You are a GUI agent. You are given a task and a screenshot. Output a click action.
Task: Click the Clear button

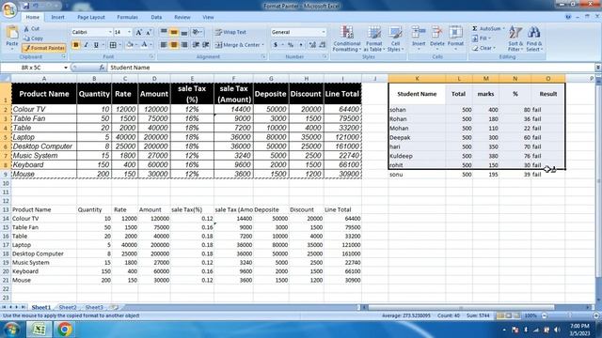(x=483, y=48)
